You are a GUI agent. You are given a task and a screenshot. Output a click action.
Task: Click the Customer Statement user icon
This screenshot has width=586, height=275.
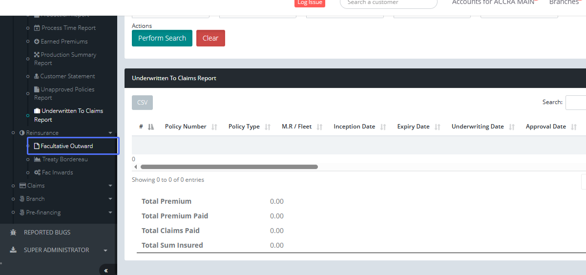[x=36, y=76]
